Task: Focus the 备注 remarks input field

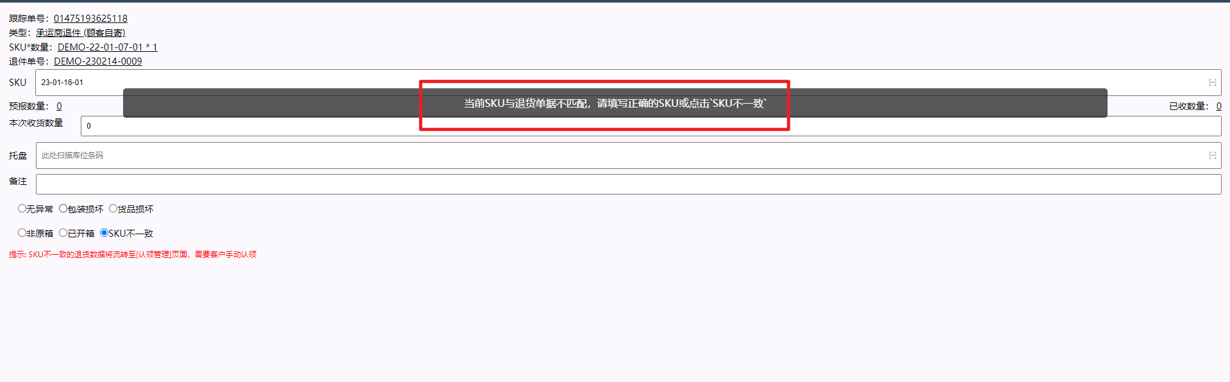Action: click(628, 184)
